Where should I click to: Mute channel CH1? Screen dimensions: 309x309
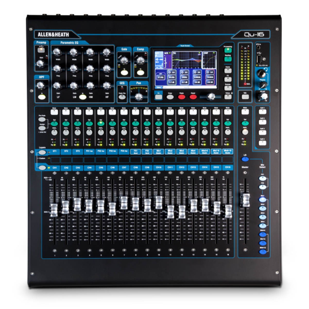click(x=54, y=112)
